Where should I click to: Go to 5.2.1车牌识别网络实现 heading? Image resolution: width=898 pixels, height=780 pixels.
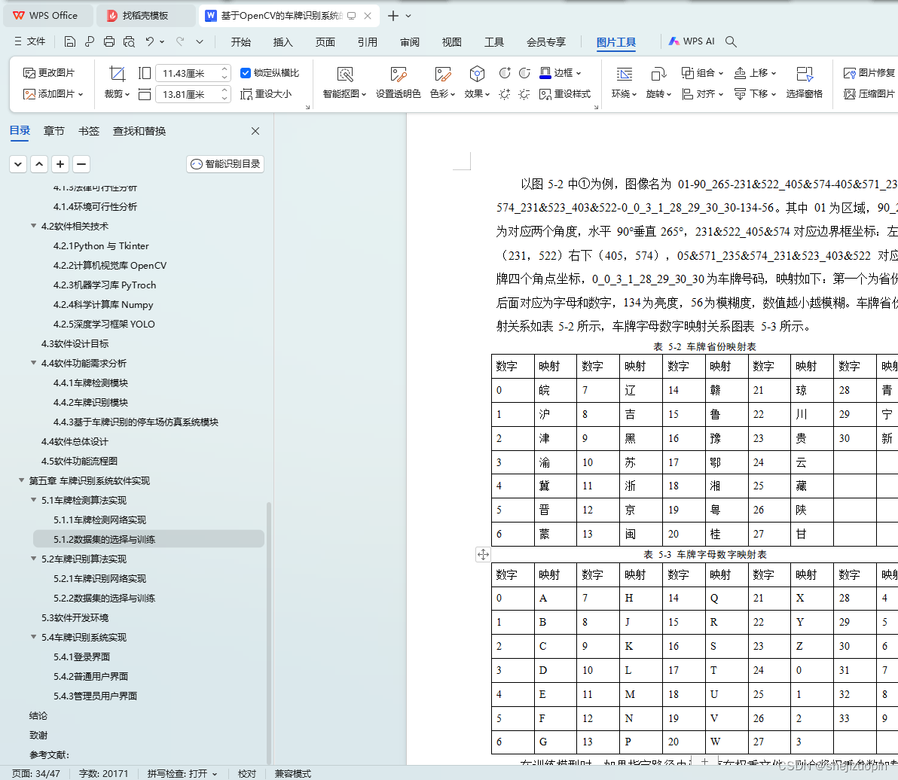(x=99, y=578)
